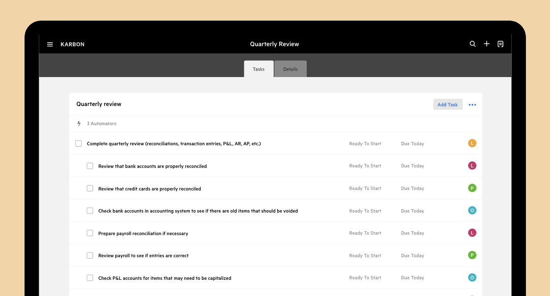The height and width of the screenshot is (296, 550).
Task: Click the O avatar on old items voided row
Action: click(x=472, y=211)
